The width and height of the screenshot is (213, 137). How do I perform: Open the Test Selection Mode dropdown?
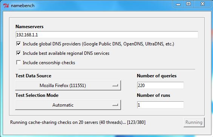(68, 105)
